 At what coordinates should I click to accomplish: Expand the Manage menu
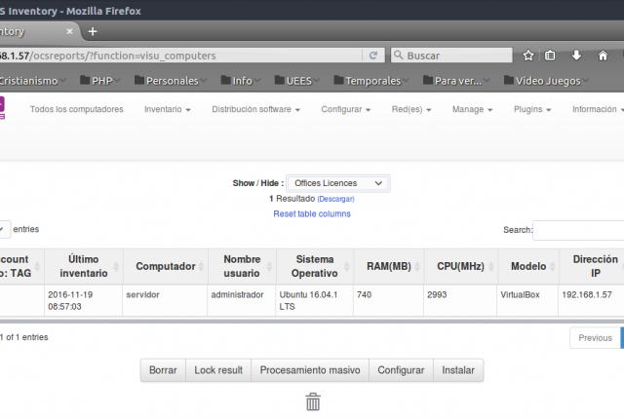(x=472, y=109)
